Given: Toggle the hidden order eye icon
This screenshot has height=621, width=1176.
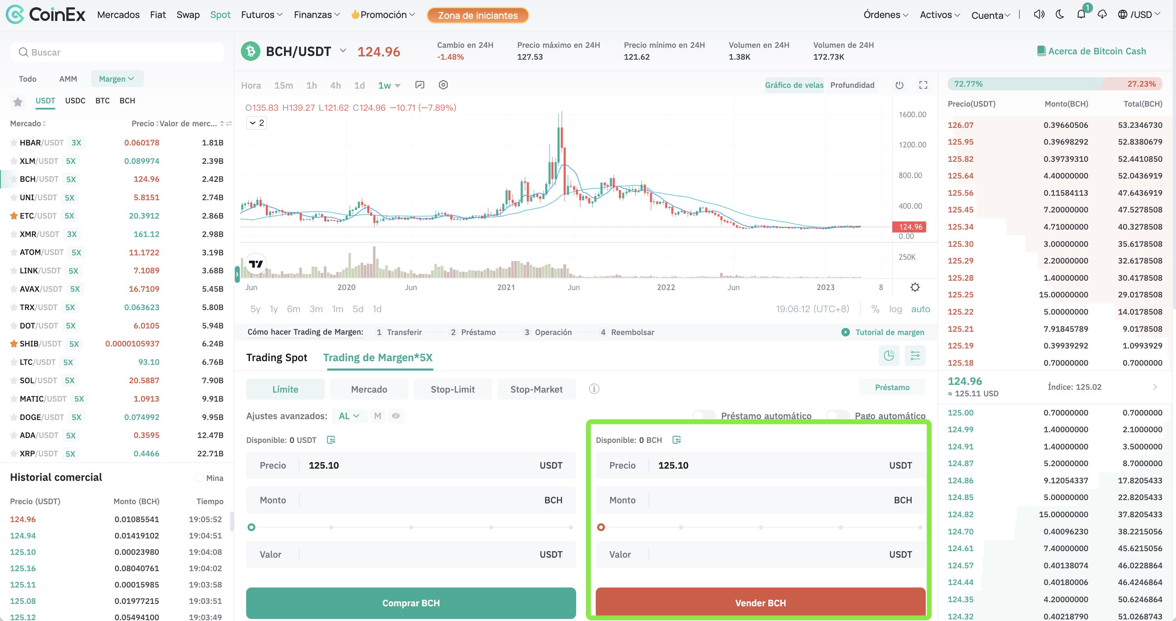Looking at the screenshot, I should [396, 416].
